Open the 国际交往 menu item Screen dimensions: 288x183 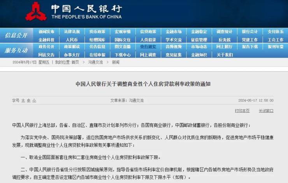[123, 40]
